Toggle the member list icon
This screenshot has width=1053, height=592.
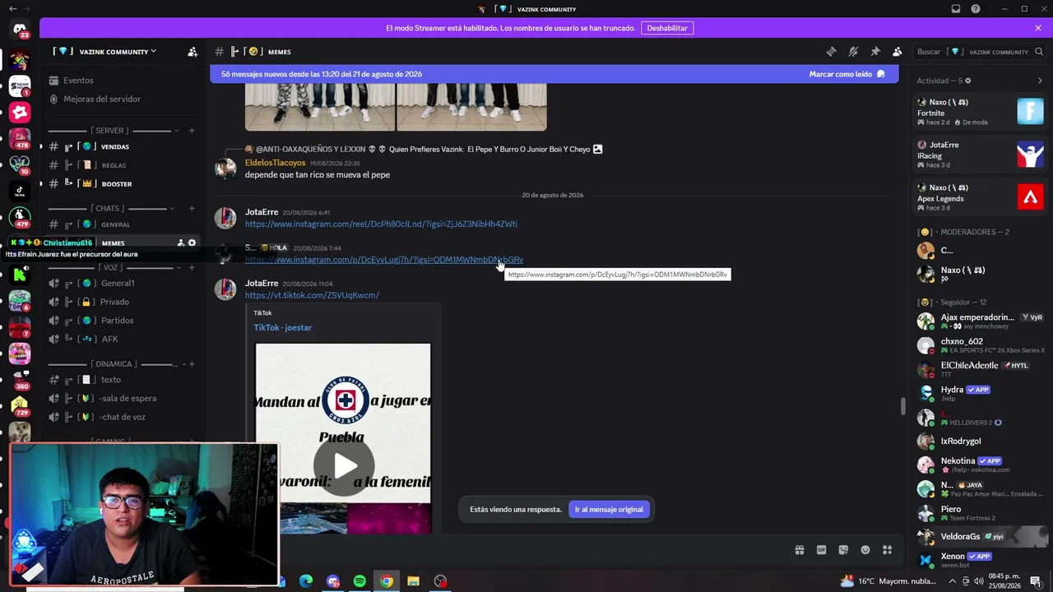coord(898,52)
